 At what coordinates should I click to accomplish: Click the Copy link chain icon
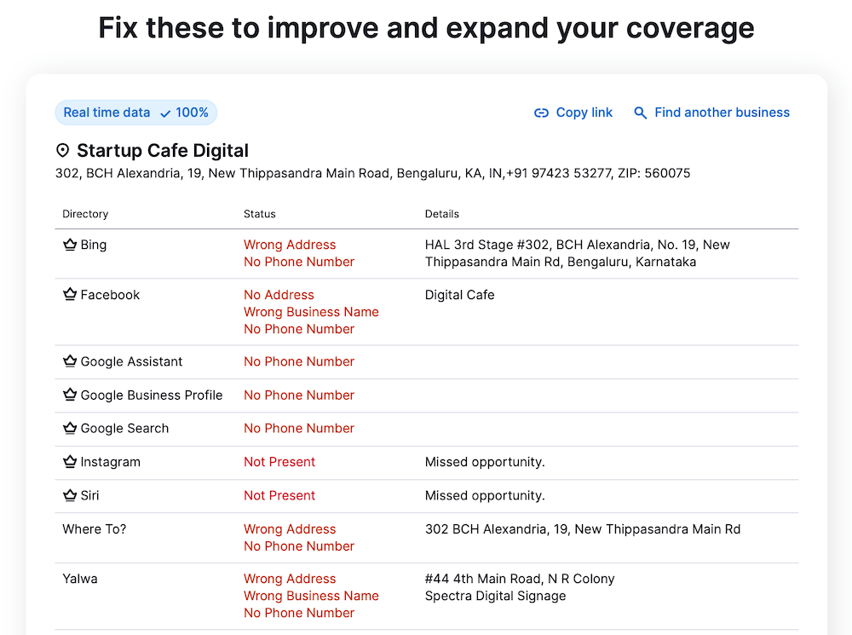coord(541,113)
